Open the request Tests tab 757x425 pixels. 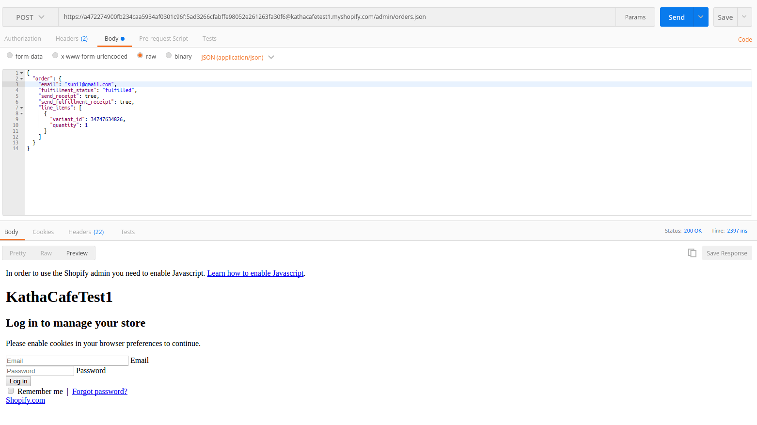click(x=209, y=39)
